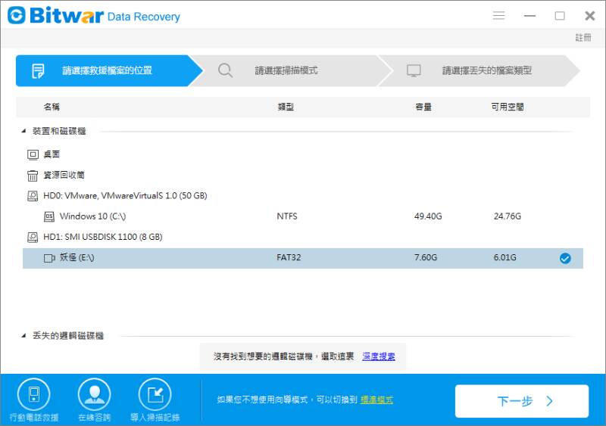Click the 6.01G free space value
The height and width of the screenshot is (426, 606).
click(x=504, y=257)
